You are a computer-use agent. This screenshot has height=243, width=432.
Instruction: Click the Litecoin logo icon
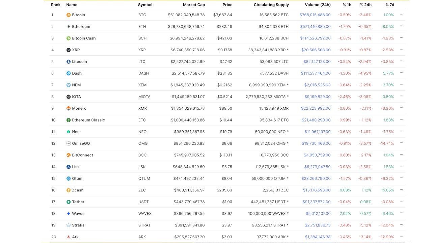[69, 62]
